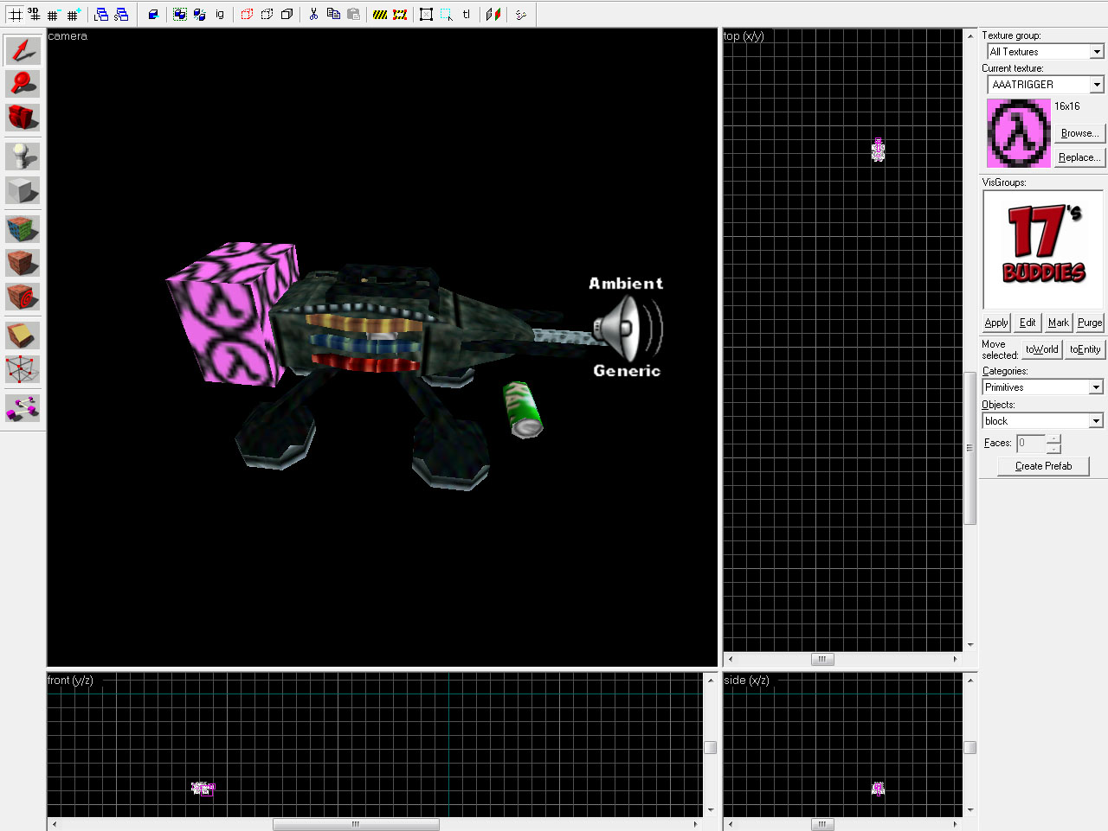Click the Run Map icon
The image size is (1108, 831).
click(x=520, y=14)
